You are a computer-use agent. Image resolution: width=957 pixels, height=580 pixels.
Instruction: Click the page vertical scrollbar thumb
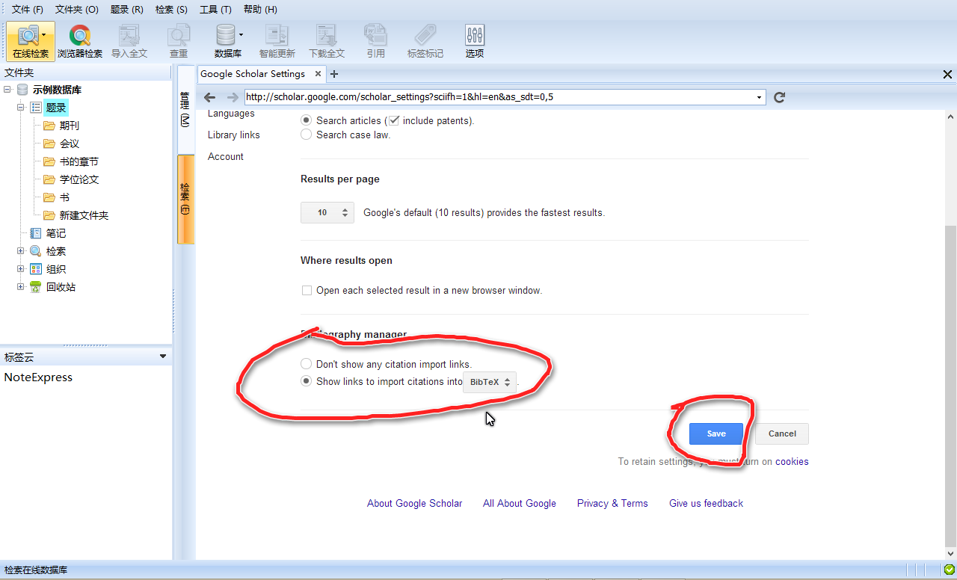[x=950, y=385]
